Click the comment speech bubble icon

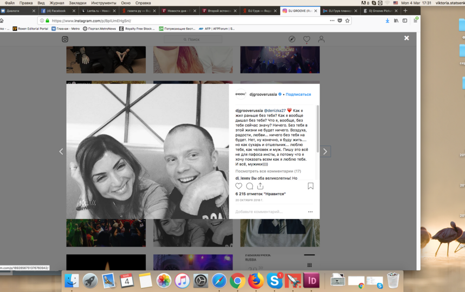(249, 186)
